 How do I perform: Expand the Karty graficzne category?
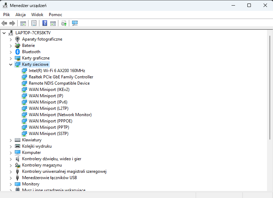11,58
